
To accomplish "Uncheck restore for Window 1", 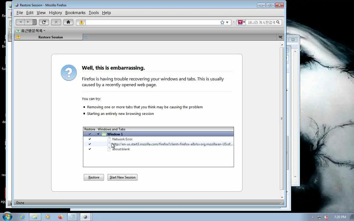I will [x=90, y=134].
